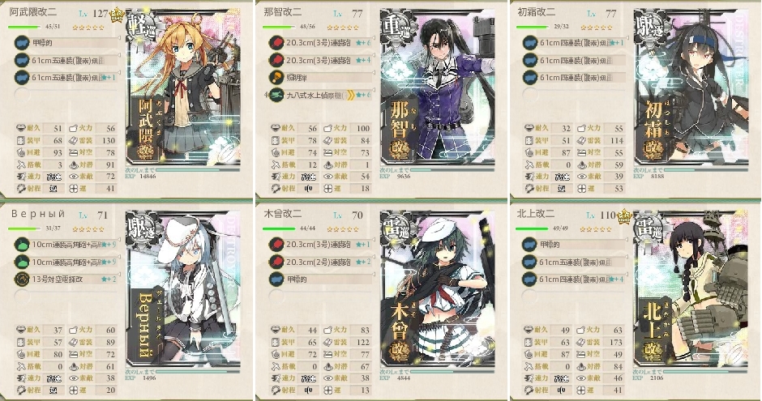The width and height of the screenshot is (762, 401).
Task: Click the 軽巡 ship type badge on 阿武隈
Action: tap(142, 24)
